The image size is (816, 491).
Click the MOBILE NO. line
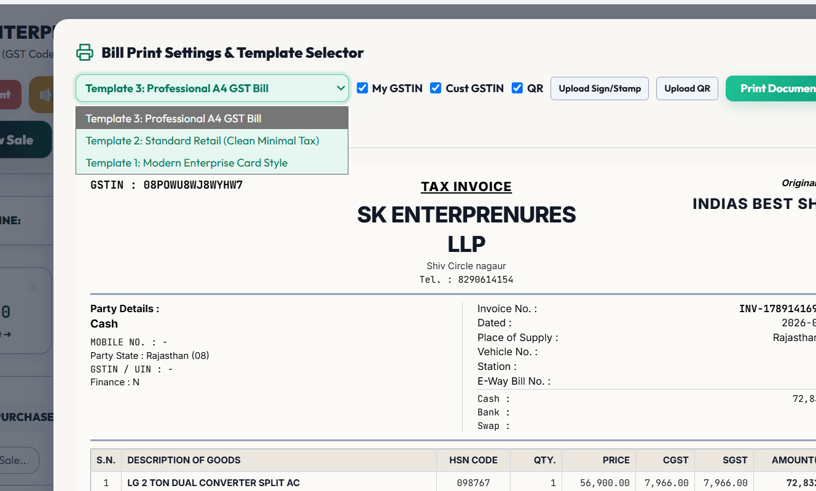(129, 342)
